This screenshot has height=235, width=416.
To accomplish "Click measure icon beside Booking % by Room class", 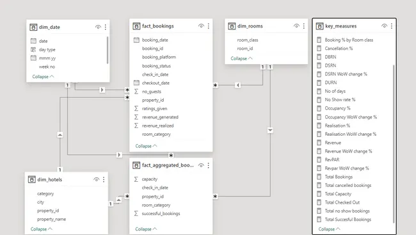I will click(319, 40).
